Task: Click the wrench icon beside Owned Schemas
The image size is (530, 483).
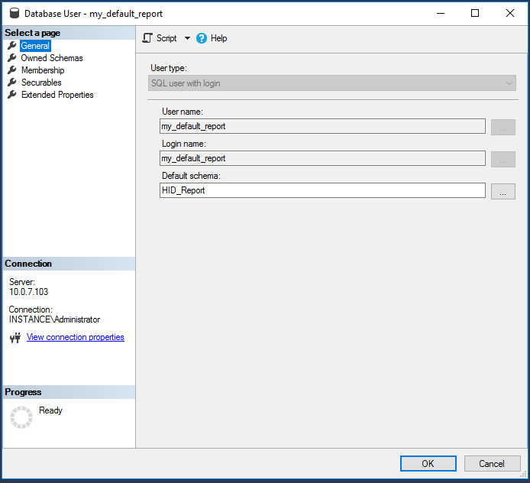Action: click(12, 58)
